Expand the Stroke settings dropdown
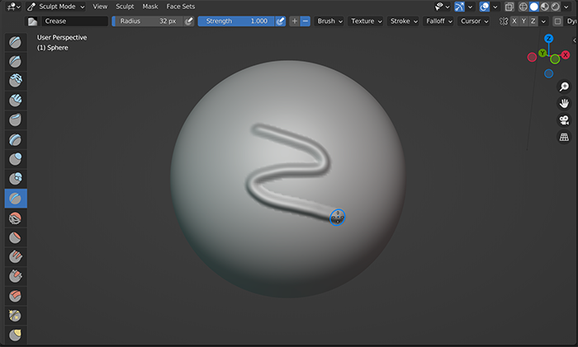Image resolution: width=578 pixels, height=347 pixels. tap(403, 21)
